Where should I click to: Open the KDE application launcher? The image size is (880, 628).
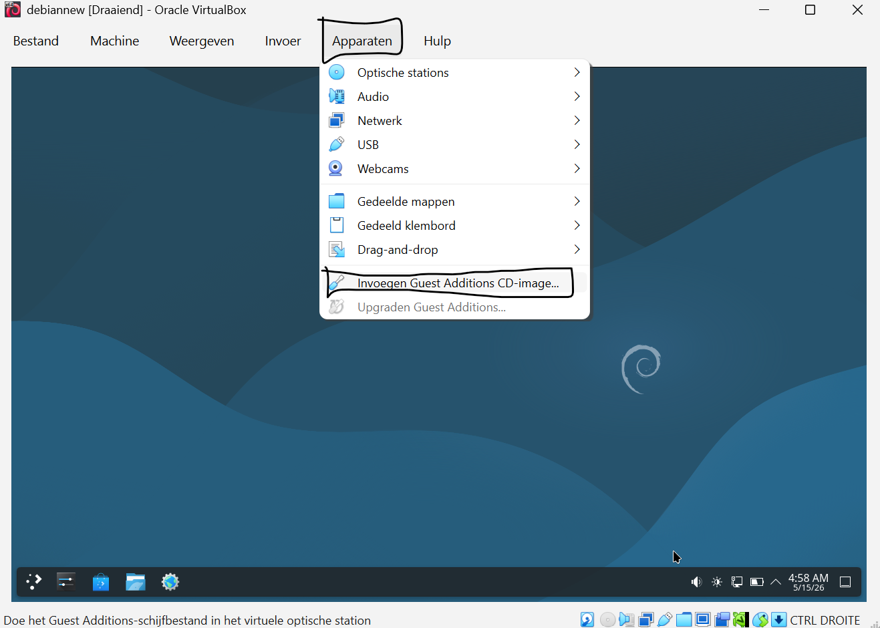coord(33,582)
